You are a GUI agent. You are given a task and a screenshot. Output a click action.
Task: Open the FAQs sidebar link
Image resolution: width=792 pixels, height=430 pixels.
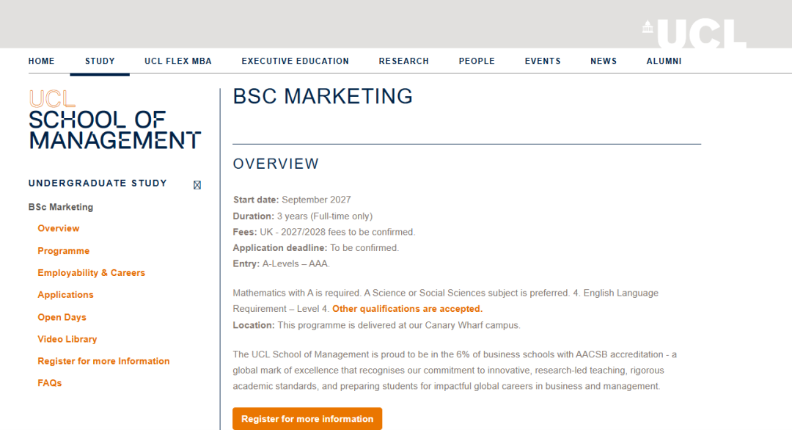50,383
